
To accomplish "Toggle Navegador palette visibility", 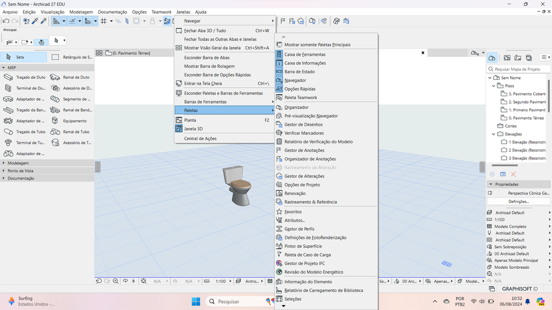I will click(x=295, y=81).
